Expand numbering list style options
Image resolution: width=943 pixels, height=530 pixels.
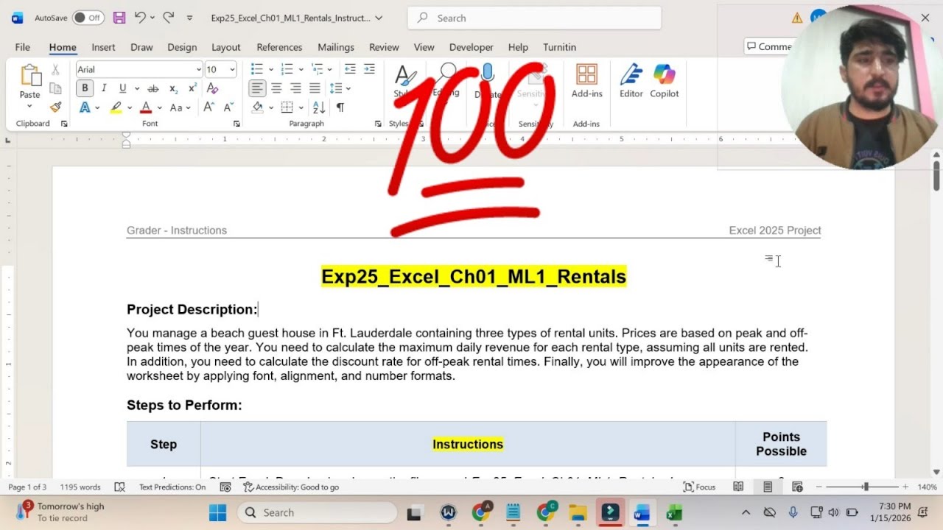(x=301, y=69)
